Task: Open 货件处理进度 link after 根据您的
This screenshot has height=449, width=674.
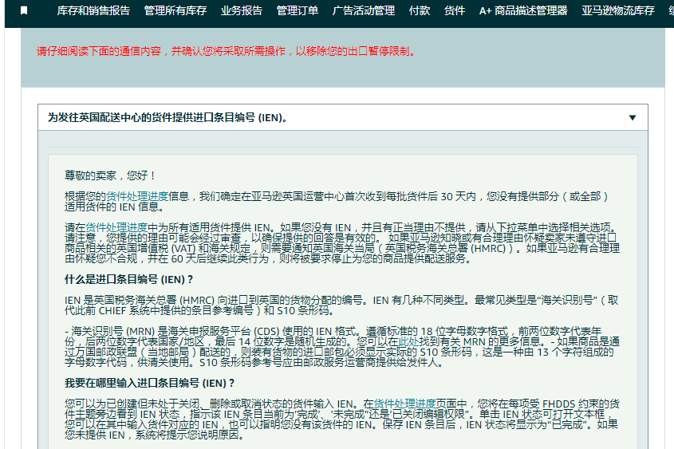Action: tap(137, 196)
